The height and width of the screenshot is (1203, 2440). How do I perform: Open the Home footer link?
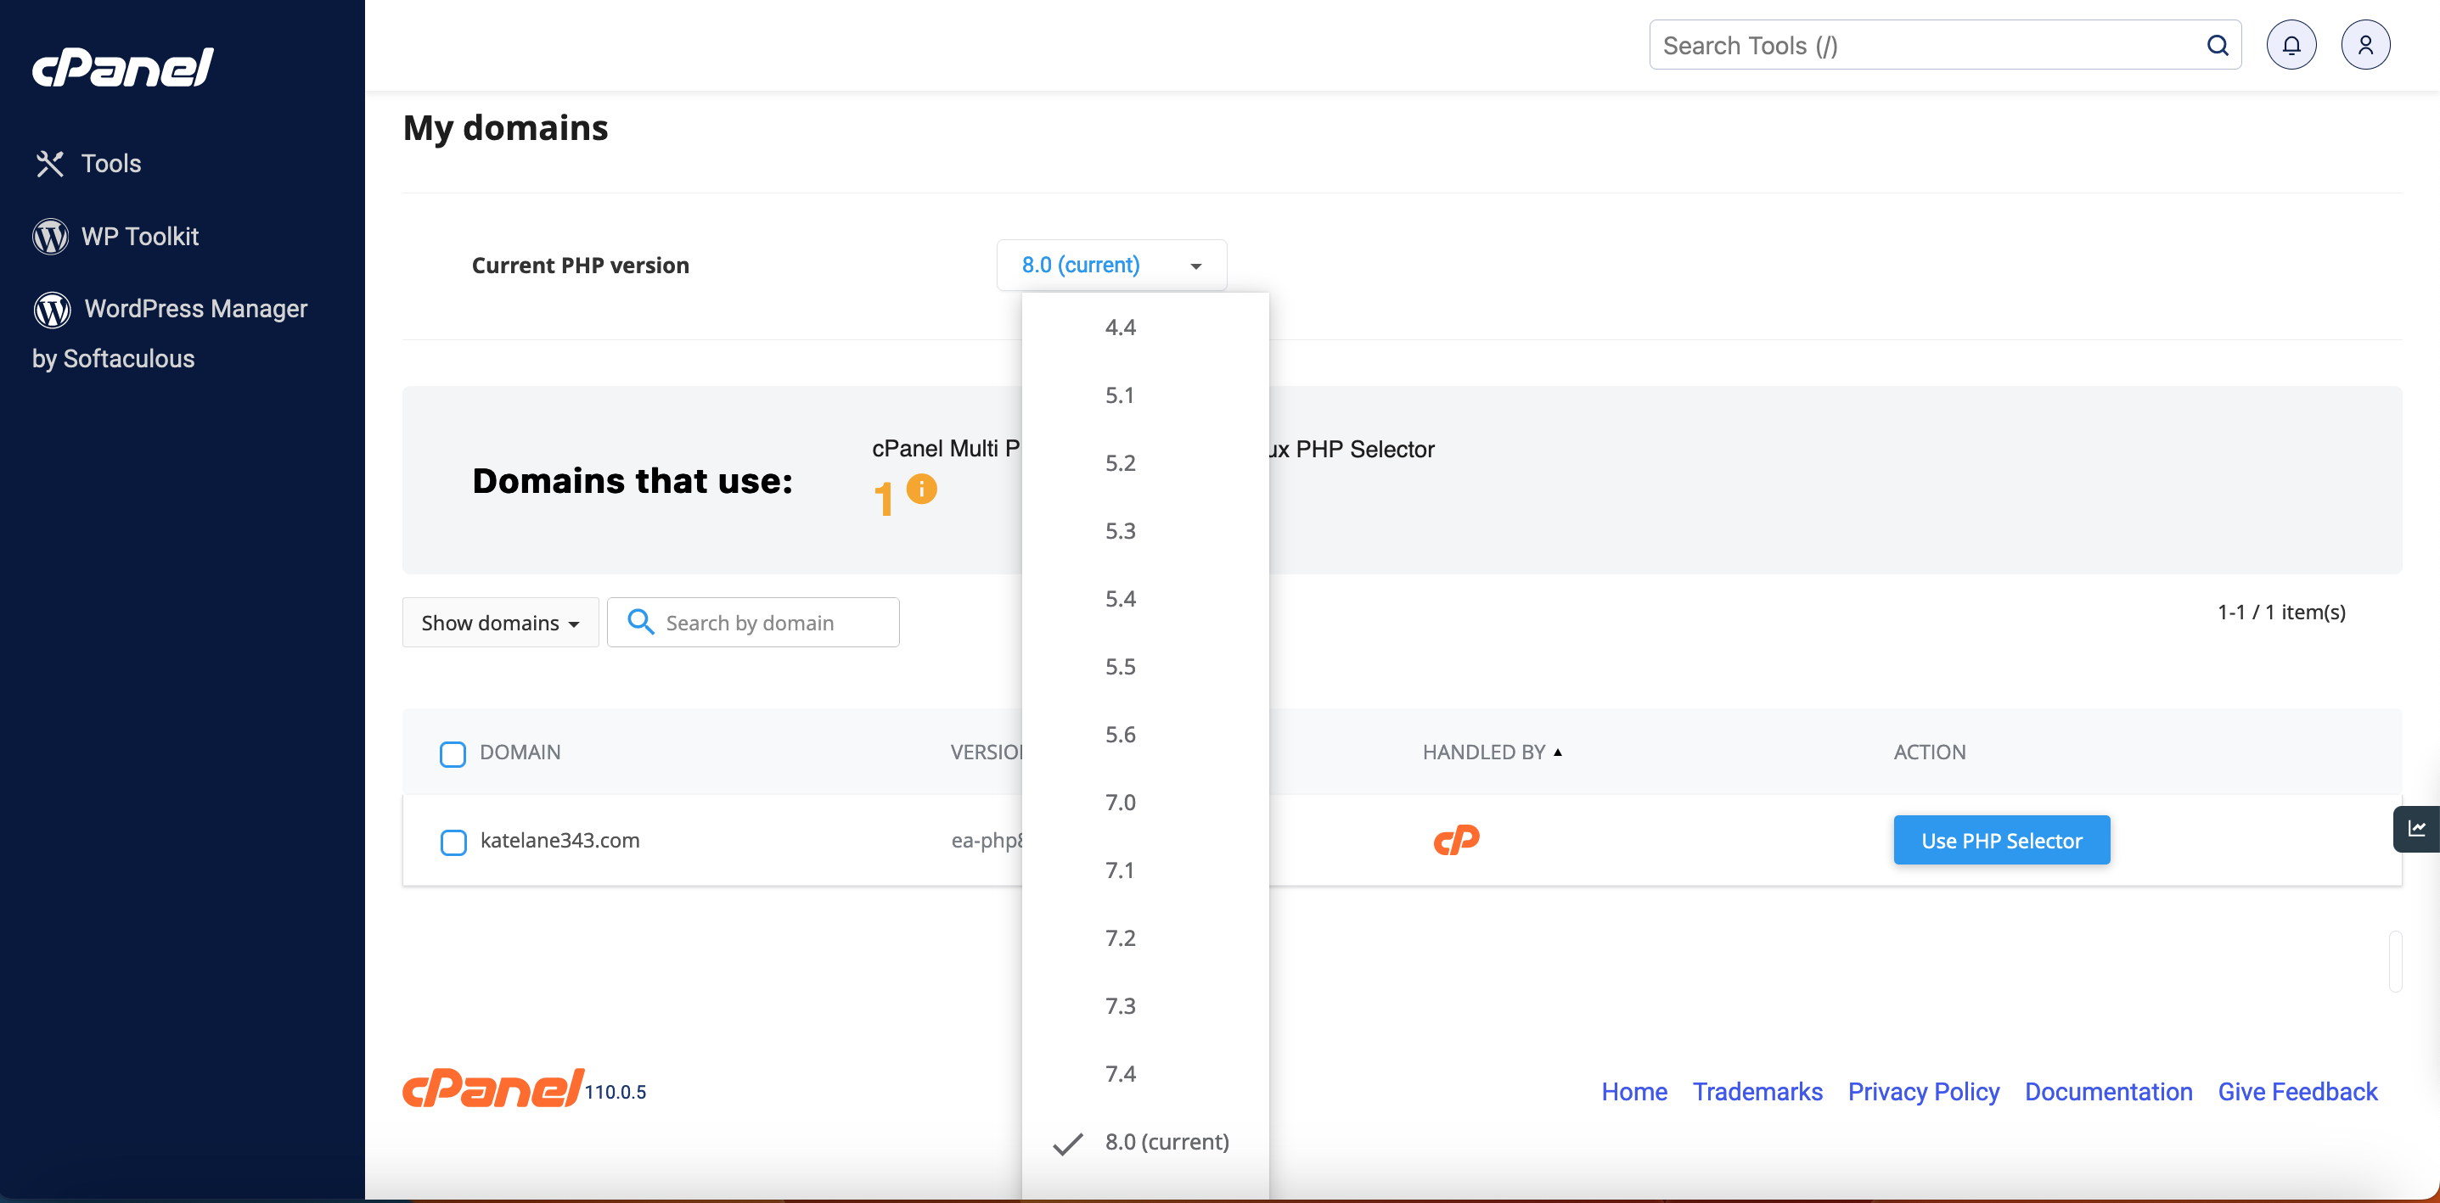(x=1634, y=1092)
